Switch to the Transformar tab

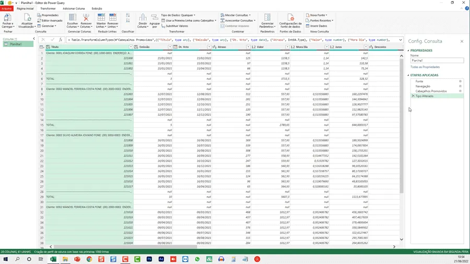(48, 8)
